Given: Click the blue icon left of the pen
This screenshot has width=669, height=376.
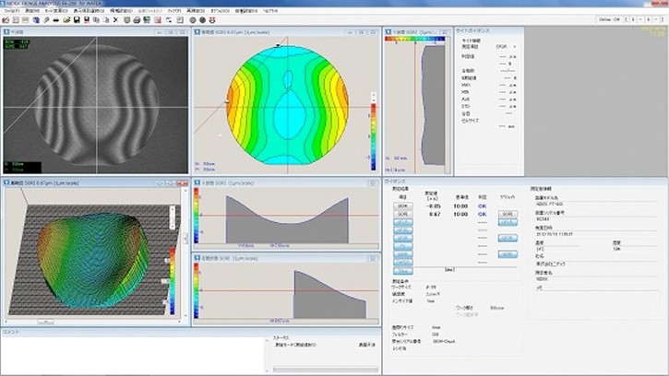Looking at the screenshot, I should tap(36, 20).
